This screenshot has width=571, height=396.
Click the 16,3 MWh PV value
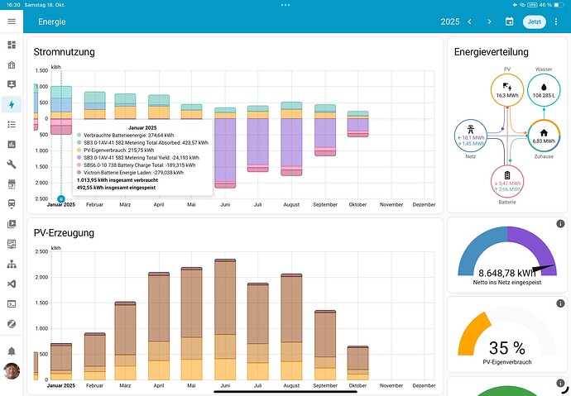pos(507,96)
